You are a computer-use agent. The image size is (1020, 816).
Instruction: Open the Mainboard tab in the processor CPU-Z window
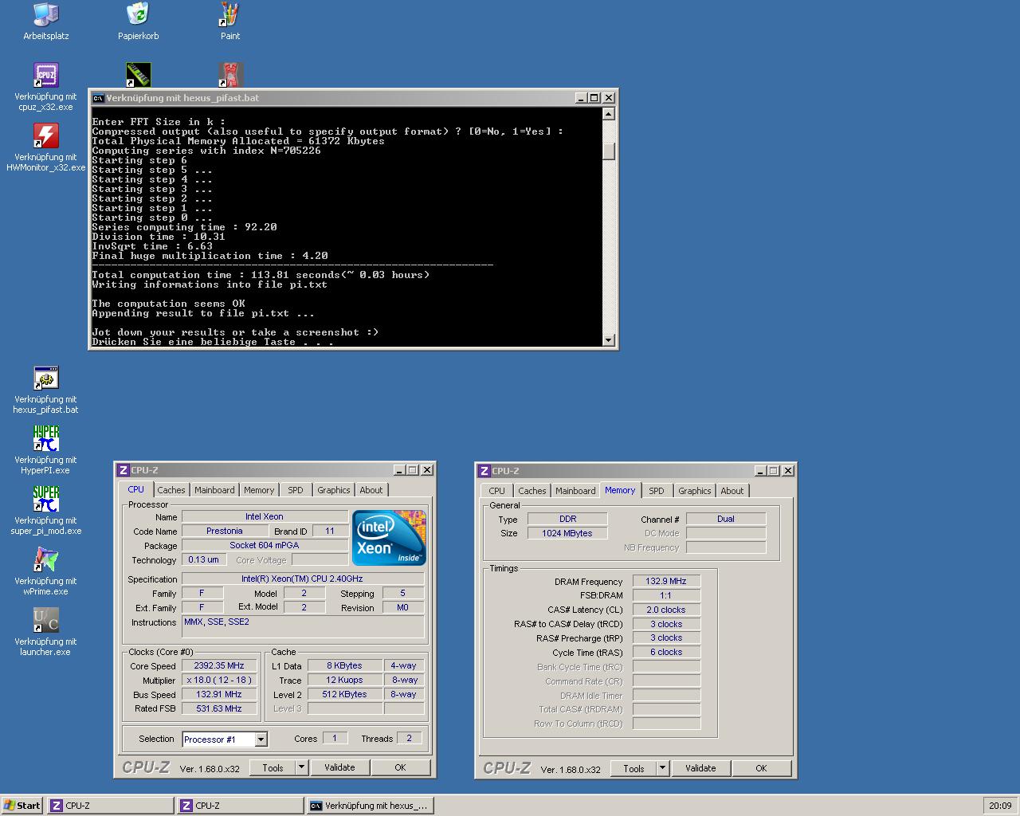214,490
